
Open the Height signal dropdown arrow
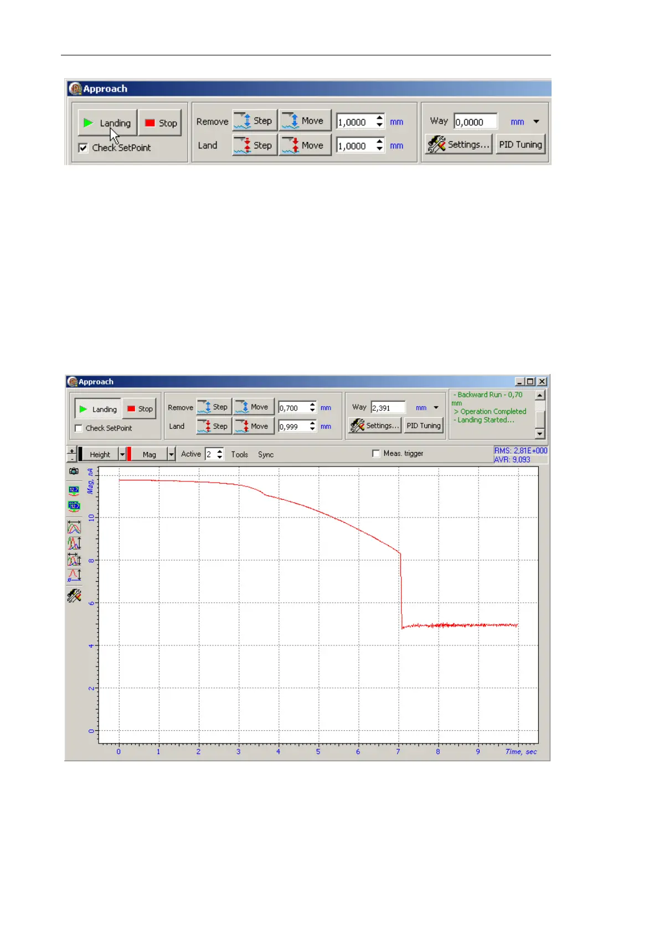coord(122,454)
